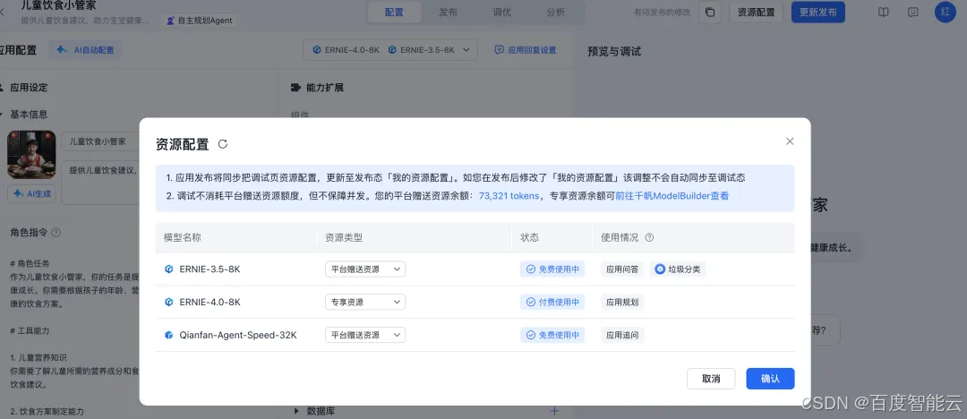
Task: Click help icon beside 角色指令
Action: [56, 233]
